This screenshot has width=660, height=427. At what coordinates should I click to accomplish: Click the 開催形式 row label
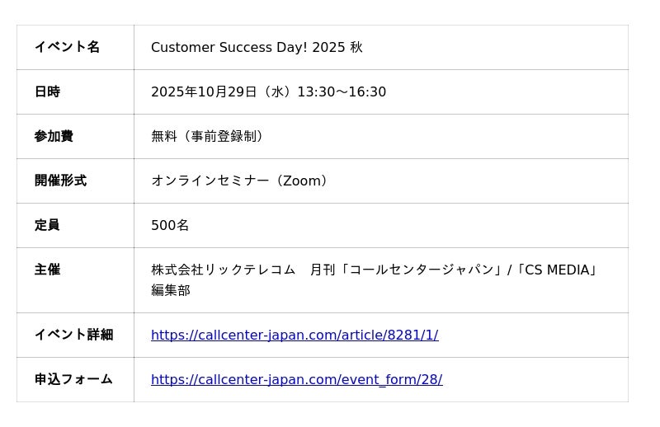(60, 181)
